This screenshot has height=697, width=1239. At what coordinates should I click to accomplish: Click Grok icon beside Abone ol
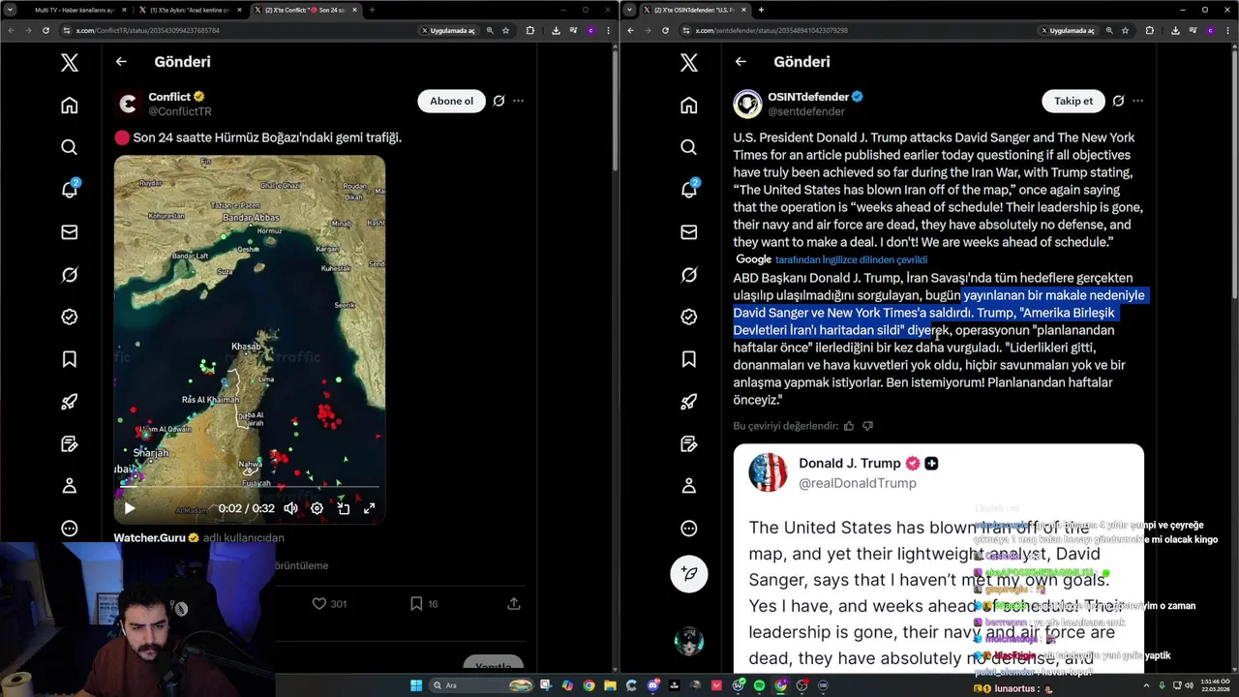point(499,101)
